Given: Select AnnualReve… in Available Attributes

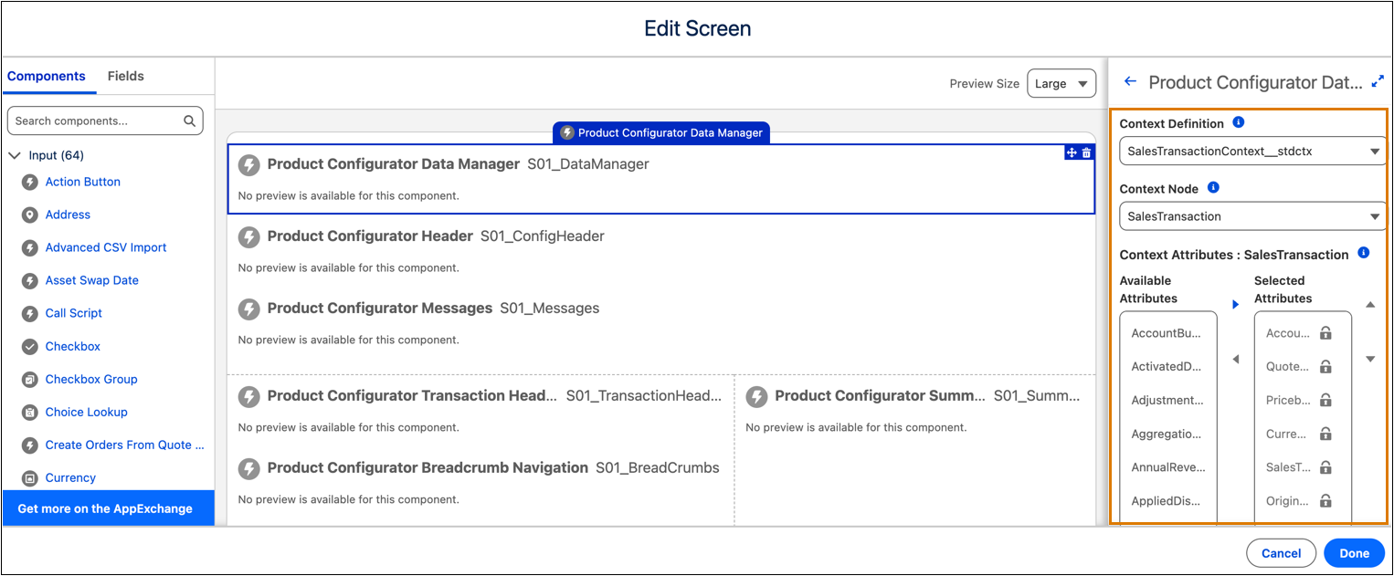Looking at the screenshot, I should click(1167, 466).
